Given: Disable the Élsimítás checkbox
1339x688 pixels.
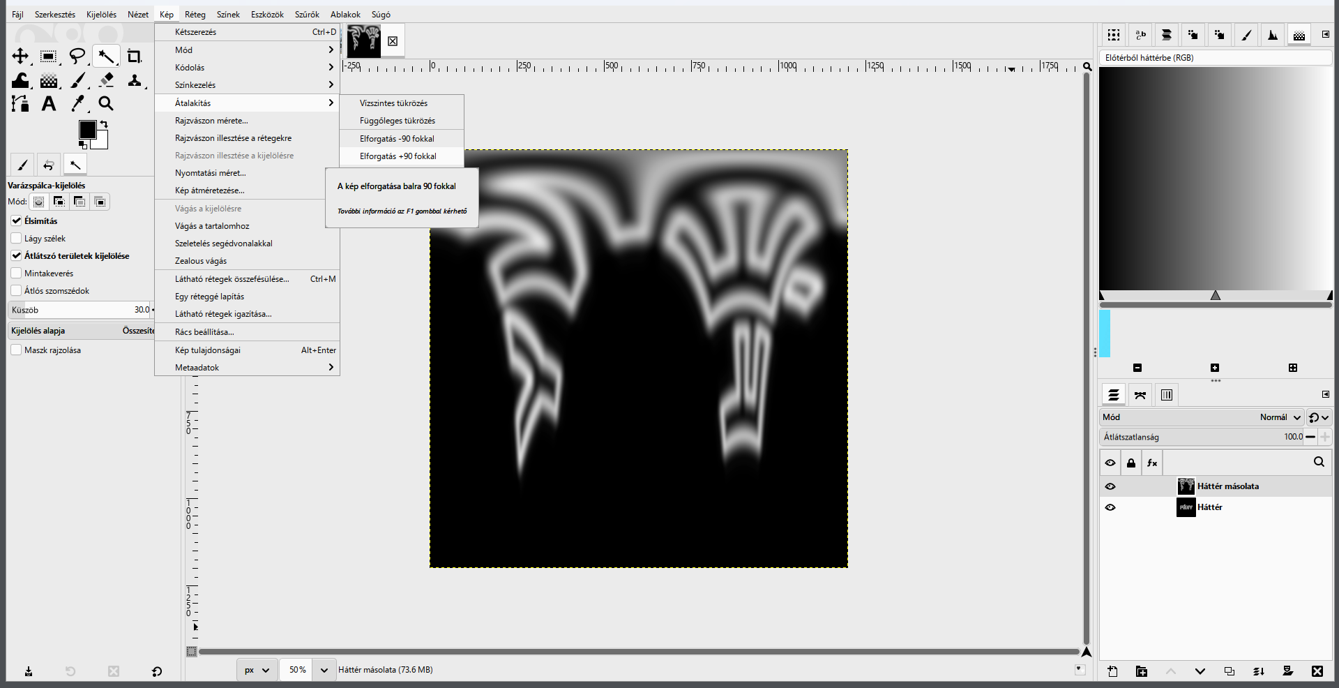Looking at the screenshot, I should (17, 220).
